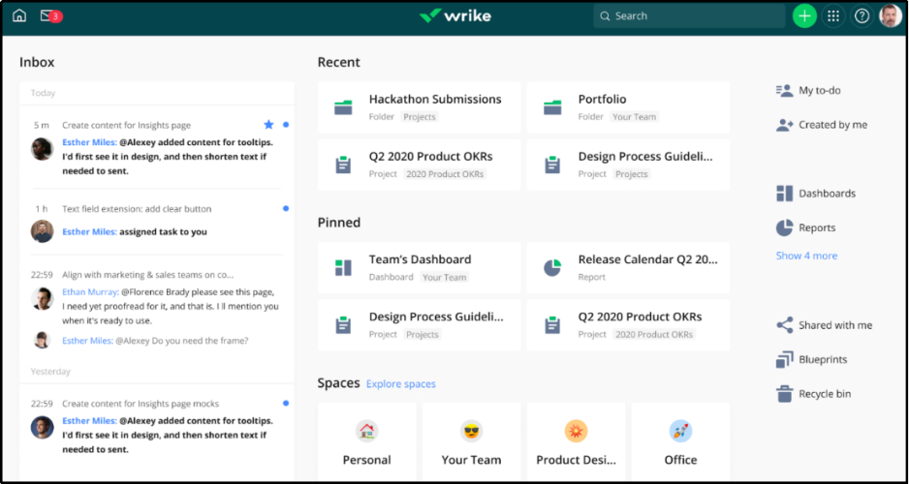
Task: Mark 5 m notification blue dot as read
Action: point(286,125)
